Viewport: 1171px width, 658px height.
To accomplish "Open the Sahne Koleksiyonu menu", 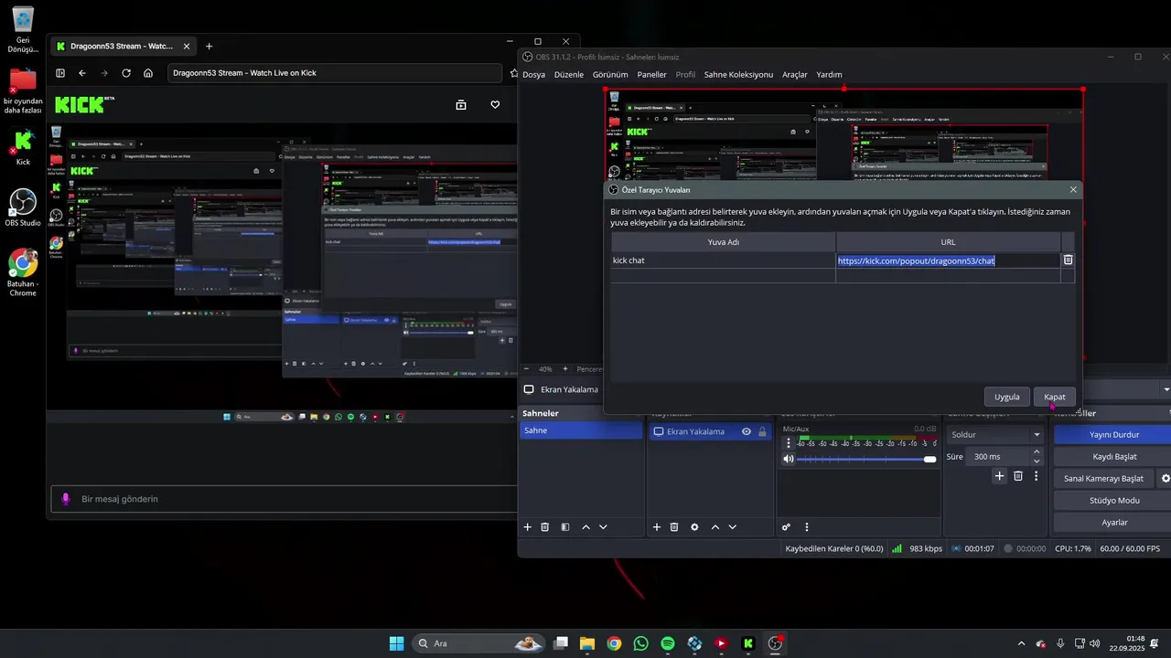I will coord(738,74).
